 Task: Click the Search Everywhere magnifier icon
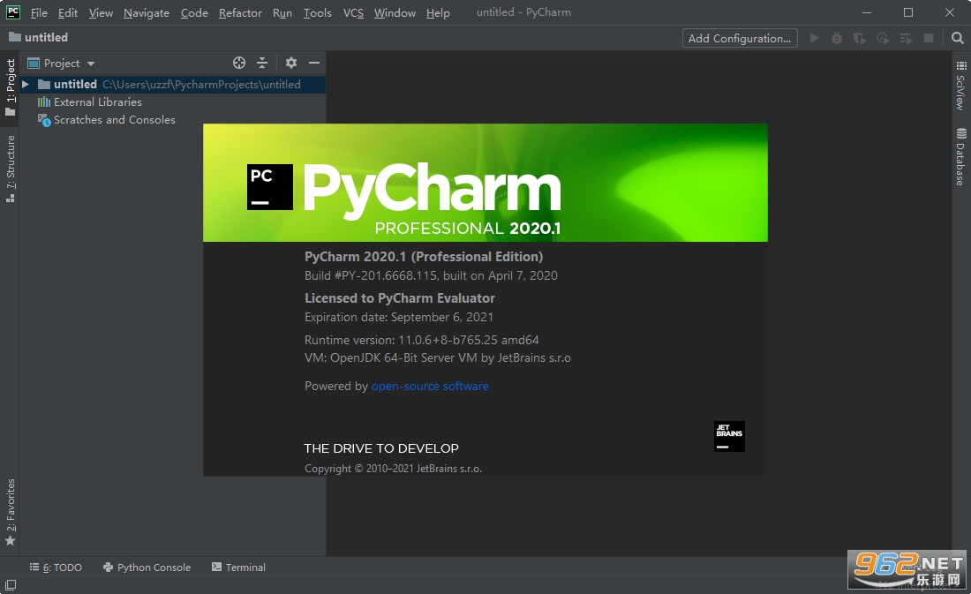point(958,38)
